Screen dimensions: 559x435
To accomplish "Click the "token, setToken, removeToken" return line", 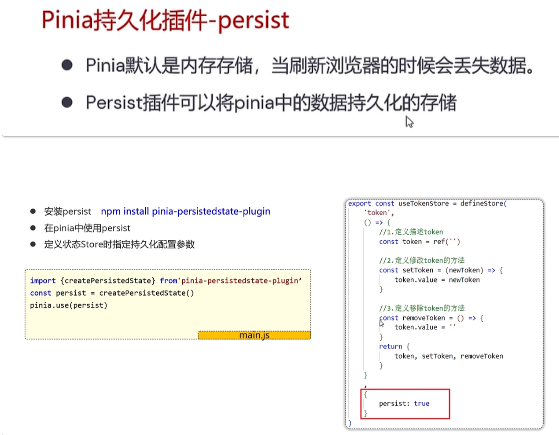I will pyautogui.click(x=449, y=356).
